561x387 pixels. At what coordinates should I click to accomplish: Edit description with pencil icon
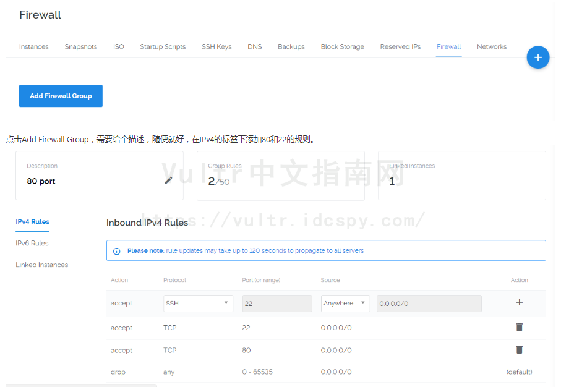168,181
